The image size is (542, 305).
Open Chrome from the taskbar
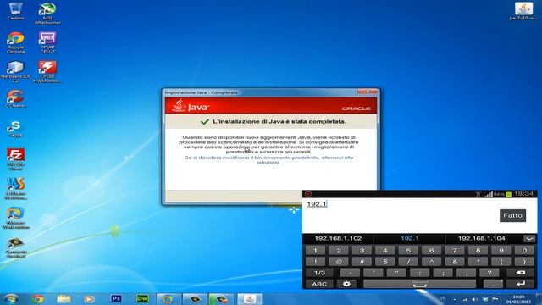(38, 299)
